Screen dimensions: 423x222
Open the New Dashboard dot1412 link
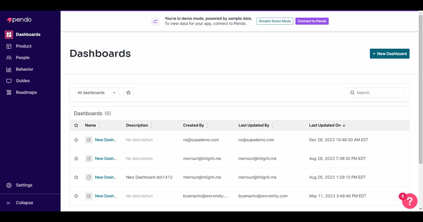[106, 177]
